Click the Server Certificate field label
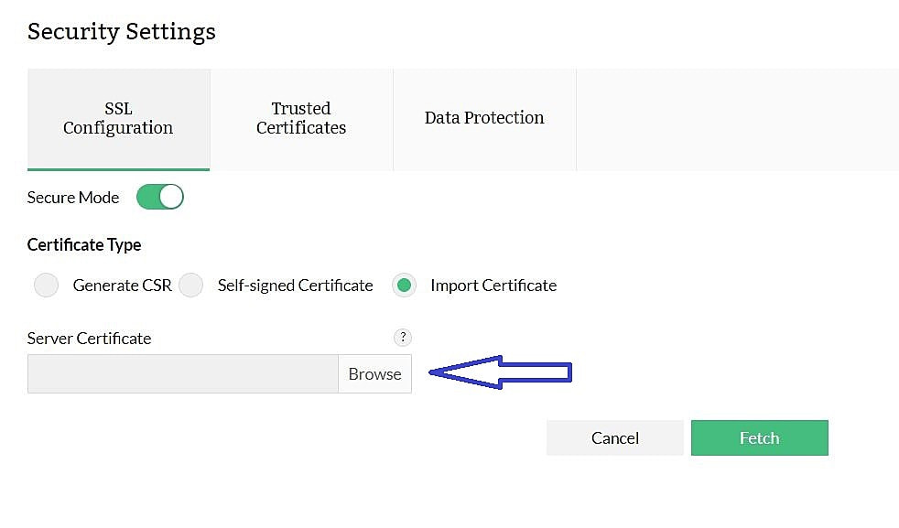Screen dimensions: 899x528 click(x=89, y=339)
